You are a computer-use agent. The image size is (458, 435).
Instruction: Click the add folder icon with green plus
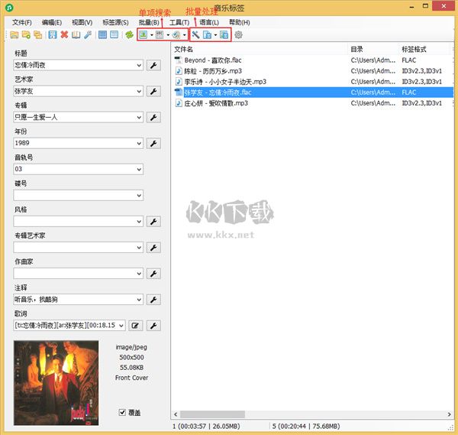point(26,35)
